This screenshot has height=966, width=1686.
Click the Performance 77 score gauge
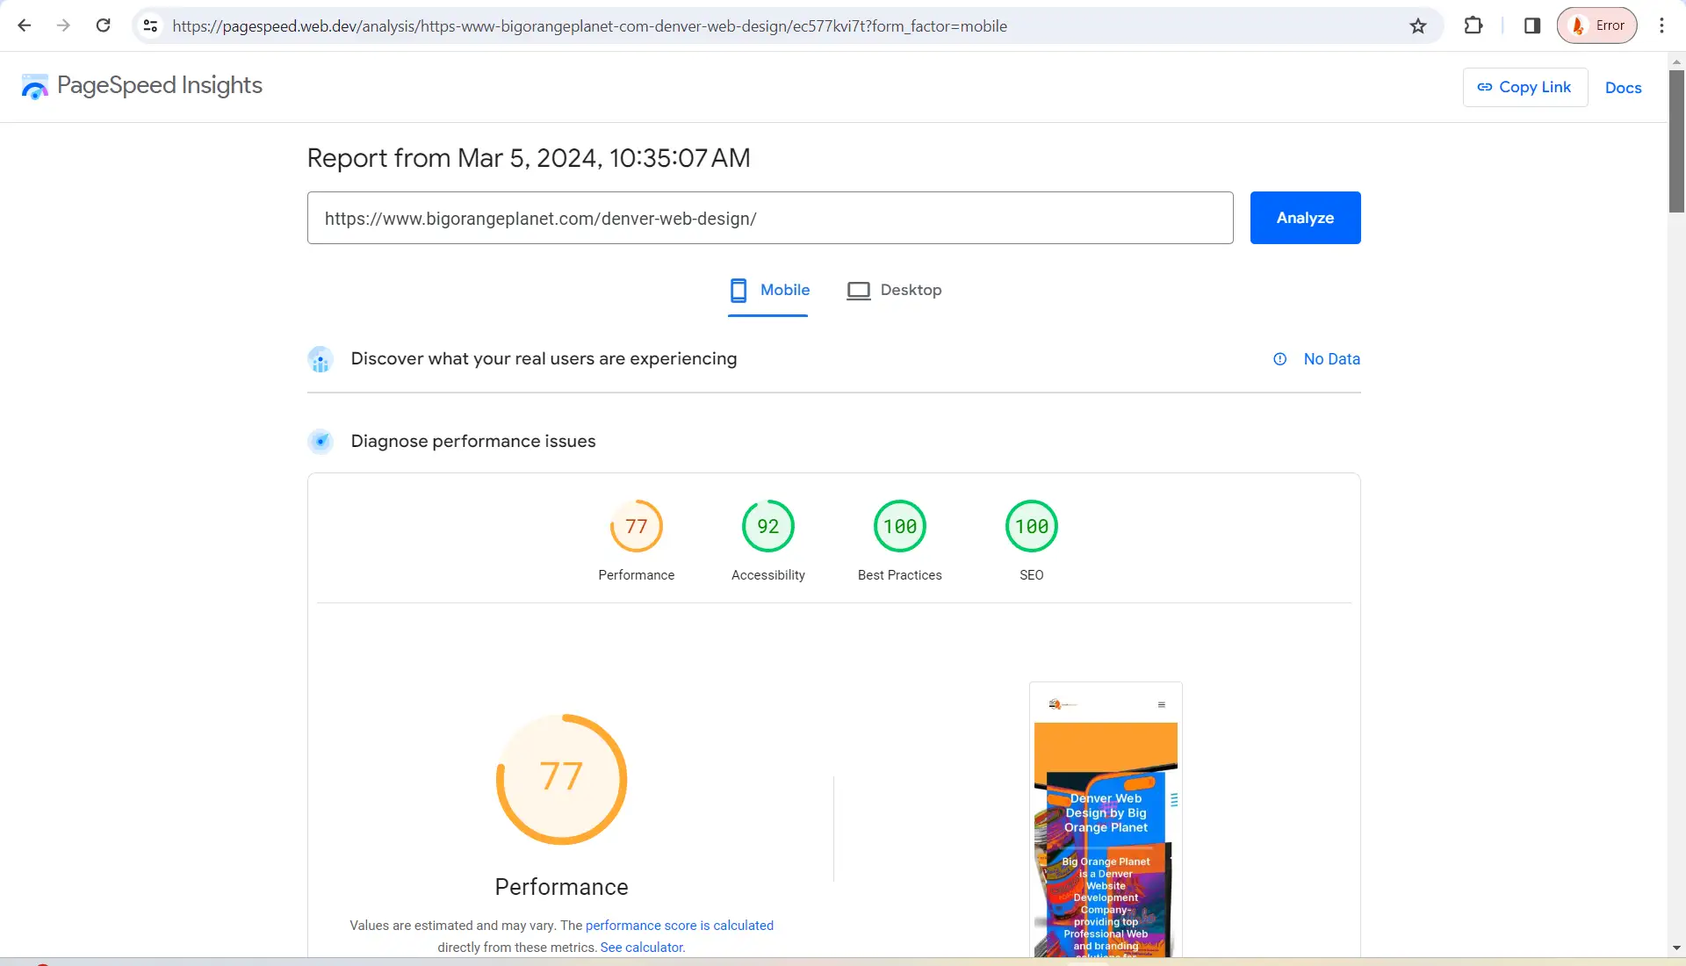click(636, 527)
